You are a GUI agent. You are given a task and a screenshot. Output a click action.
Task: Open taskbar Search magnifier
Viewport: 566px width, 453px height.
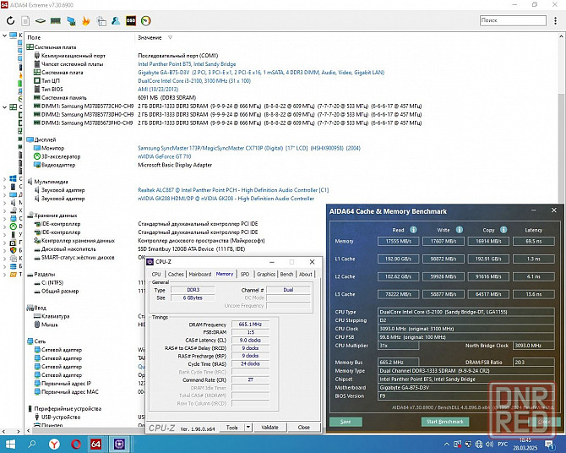click(32, 444)
